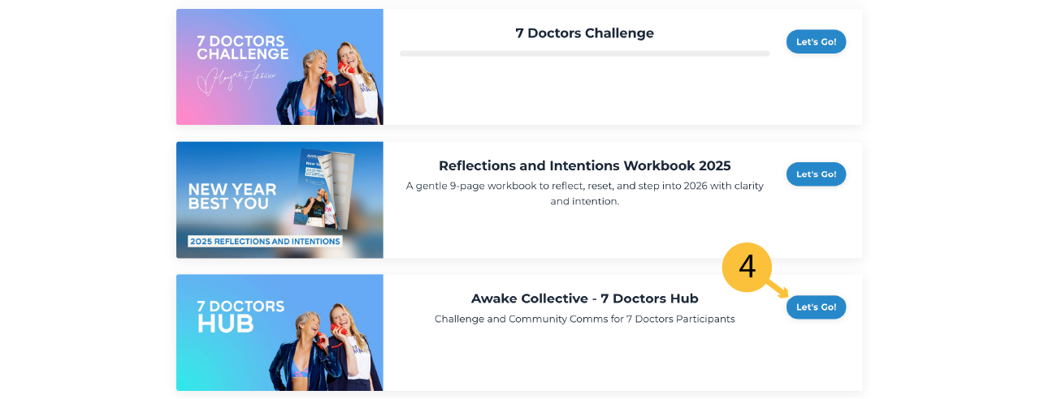This screenshot has height=399, width=1040.
Task: Select the Reflections and Intentions Workbook 2025 title
Action: (x=584, y=165)
